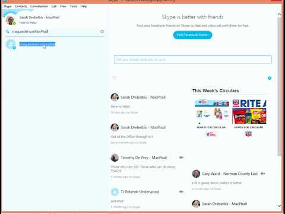
Task: Open the Help menu
Action: tap(84, 7)
